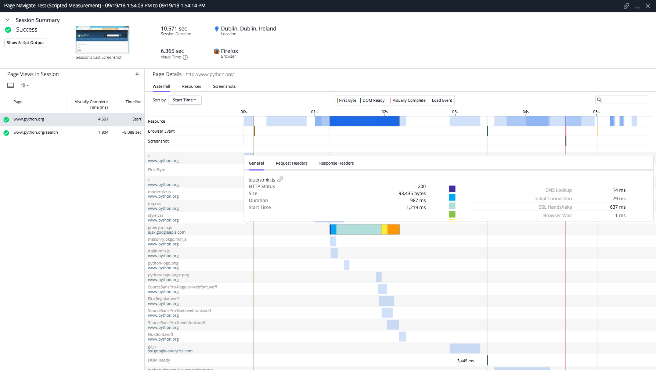Select the desktop view icon
The image size is (656, 370).
coord(11,85)
